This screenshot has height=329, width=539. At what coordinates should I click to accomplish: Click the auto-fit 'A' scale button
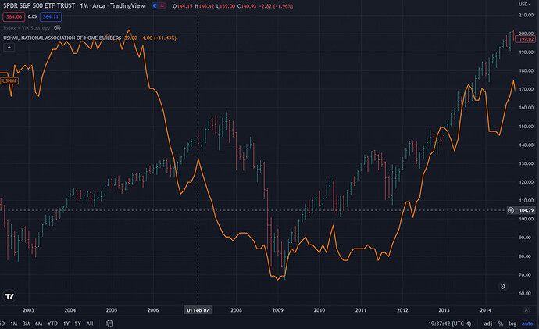click(x=526, y=310)
